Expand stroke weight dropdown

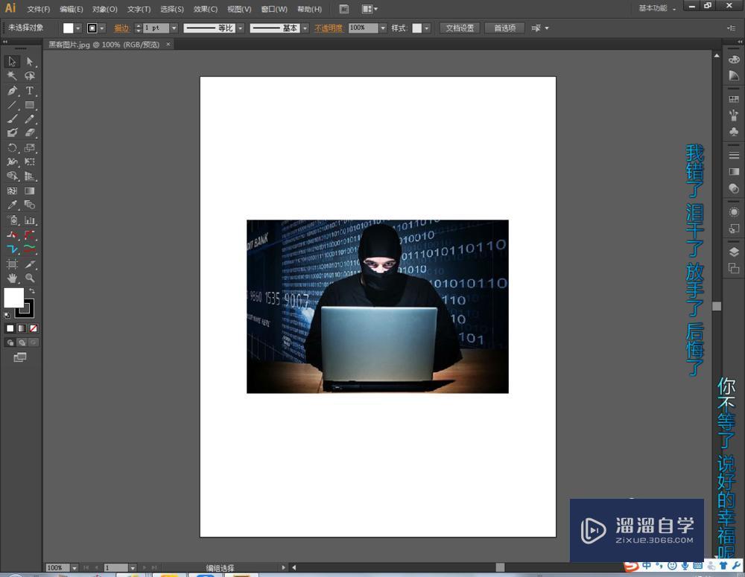coord(174,28)
